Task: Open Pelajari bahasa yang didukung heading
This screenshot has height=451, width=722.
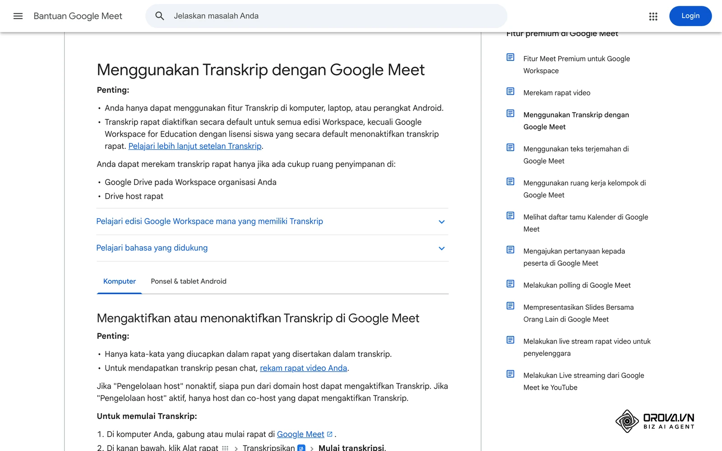Action: (x=152, y=248)
